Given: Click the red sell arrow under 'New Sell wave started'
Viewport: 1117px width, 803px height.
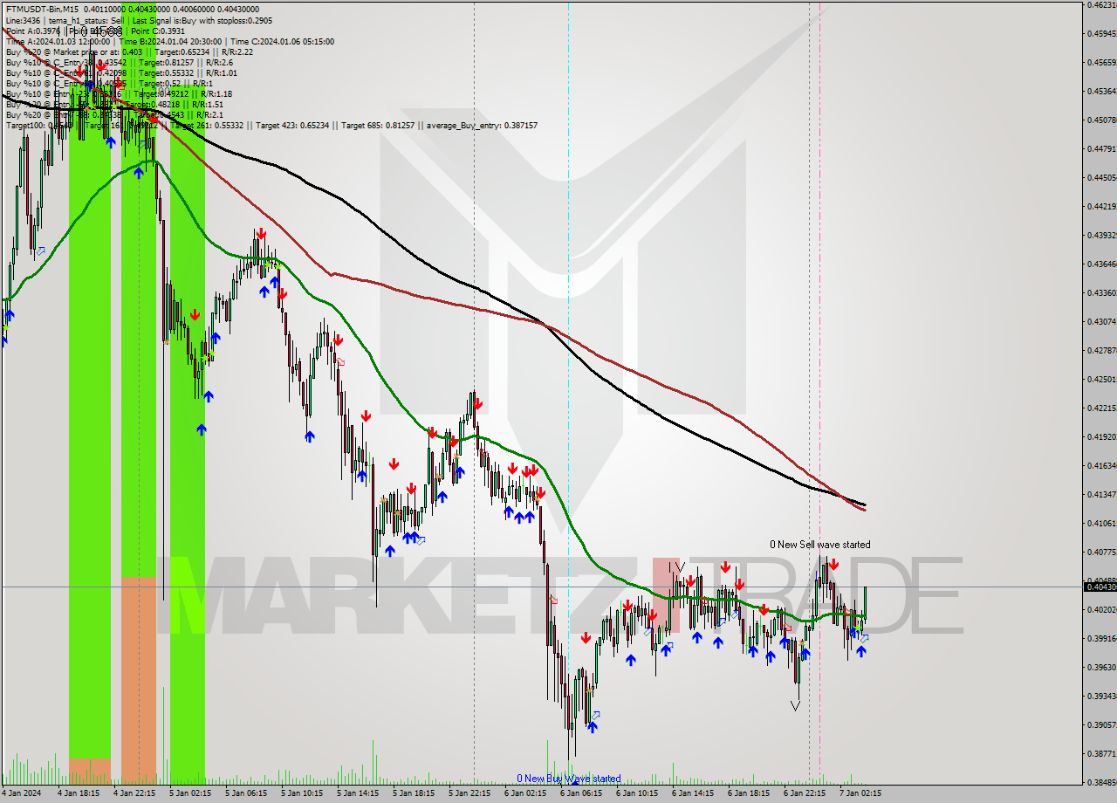Looking at the screenshot, I should click(x=834, y=566).
